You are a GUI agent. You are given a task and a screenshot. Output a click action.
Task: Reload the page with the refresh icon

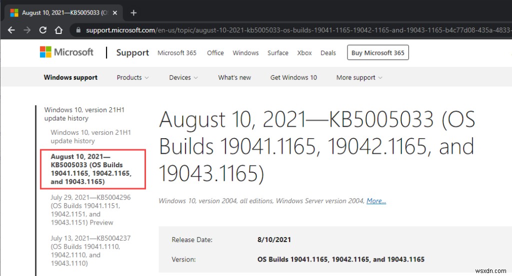[43, 30]
